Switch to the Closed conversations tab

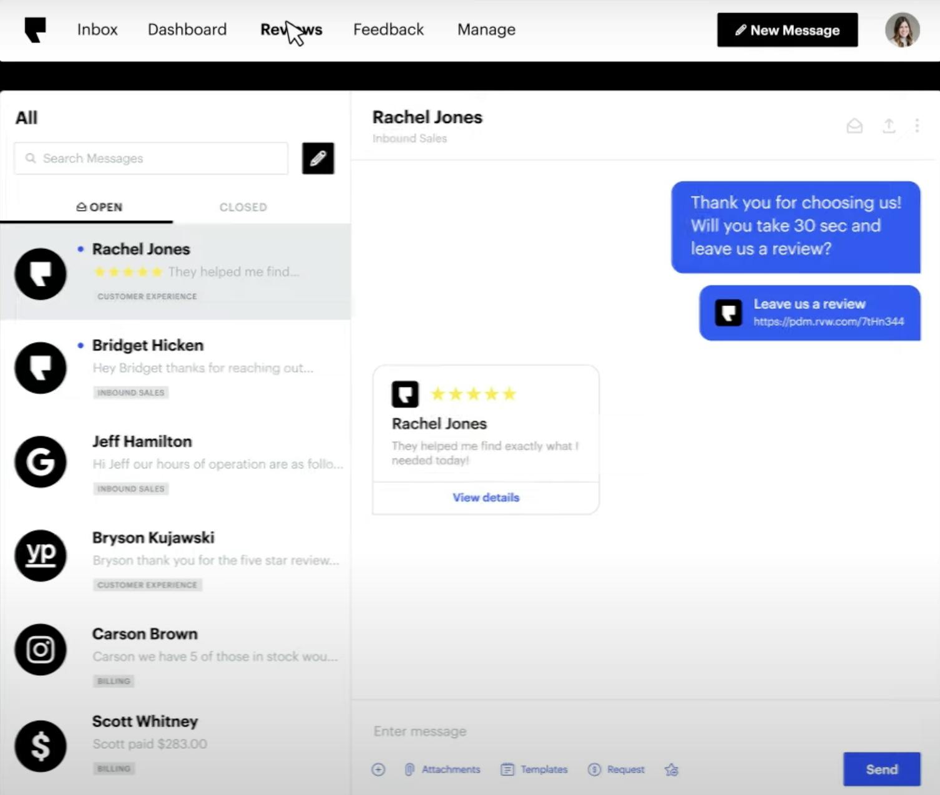point(243,207)
